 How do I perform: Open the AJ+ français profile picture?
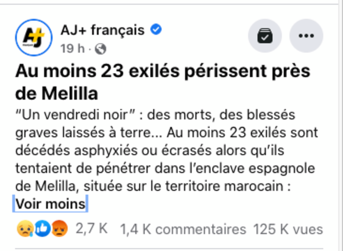(x=34, y=37)
